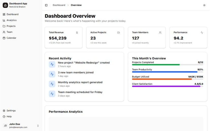Open the Calendar sidebar item
Image resolution: width=210 pixels, height=131 pixels.
(11, 38)
